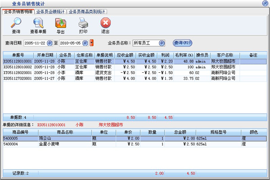This screenshot has width=270, height=180.
Task: Click the 查询 magnifier toolbar icon
Action: point(16,23)
